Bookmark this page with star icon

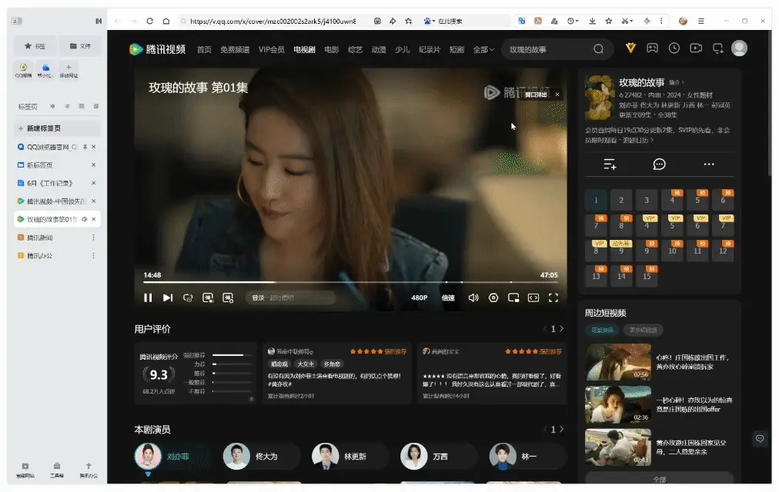pyautogui.click(x=409, y=21)
